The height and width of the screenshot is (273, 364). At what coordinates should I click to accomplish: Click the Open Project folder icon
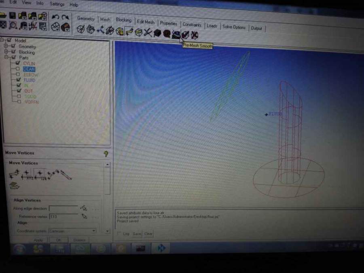coord(3,15)
